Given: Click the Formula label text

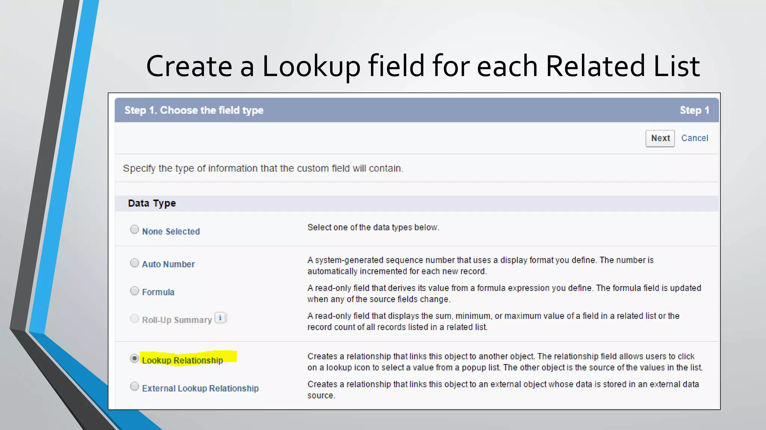Looking at the screenshot, I should (x=158, y=292).
